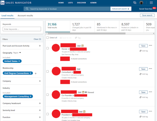157x121 pixels.
Task: Open profile photo of the Owner lead
Action: (x=56, y=48)
